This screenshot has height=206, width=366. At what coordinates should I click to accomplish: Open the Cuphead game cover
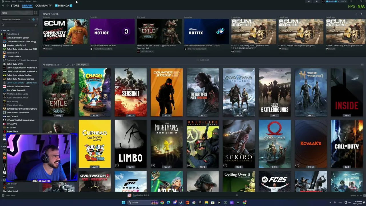[x=95, y=144]
